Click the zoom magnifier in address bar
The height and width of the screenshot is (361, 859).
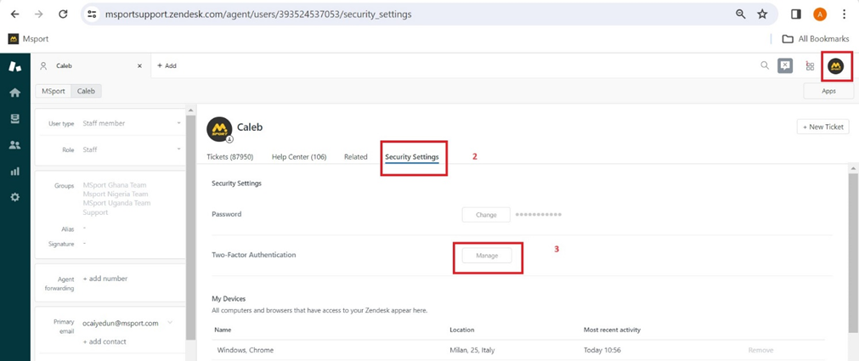point(741,14)
